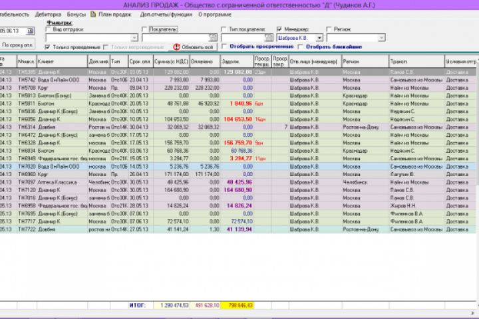The image size is (479, 319).
Task: Click the Обновить всё button
Action: pyautogui.click(x=193, y=47)
